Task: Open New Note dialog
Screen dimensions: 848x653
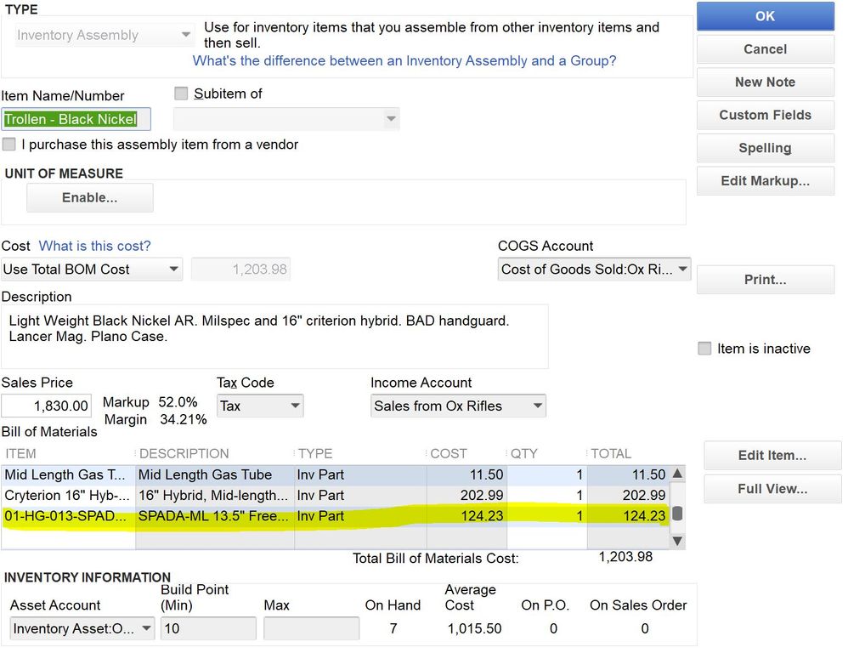Action: (765, 82)
